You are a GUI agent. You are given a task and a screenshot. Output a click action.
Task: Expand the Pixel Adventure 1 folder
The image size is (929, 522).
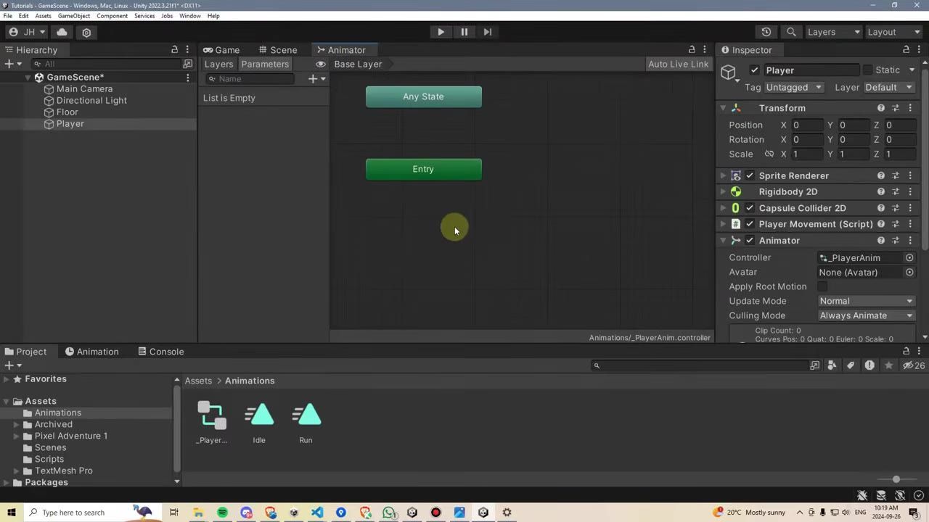pos(17,436)
